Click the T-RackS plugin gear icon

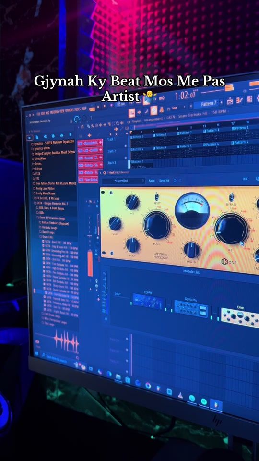tap(104, 172)
